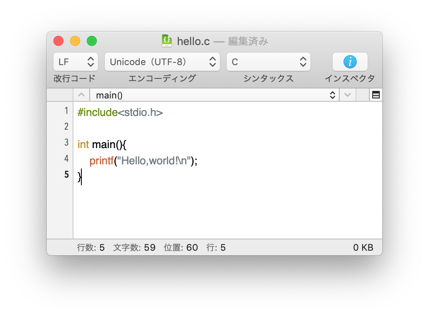
Task: Click the hello.c document icon in title bar
Action: pos(167,41)
